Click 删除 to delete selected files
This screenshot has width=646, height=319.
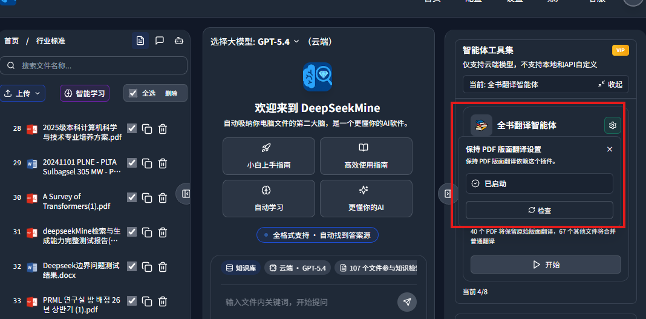pos(171,94)
